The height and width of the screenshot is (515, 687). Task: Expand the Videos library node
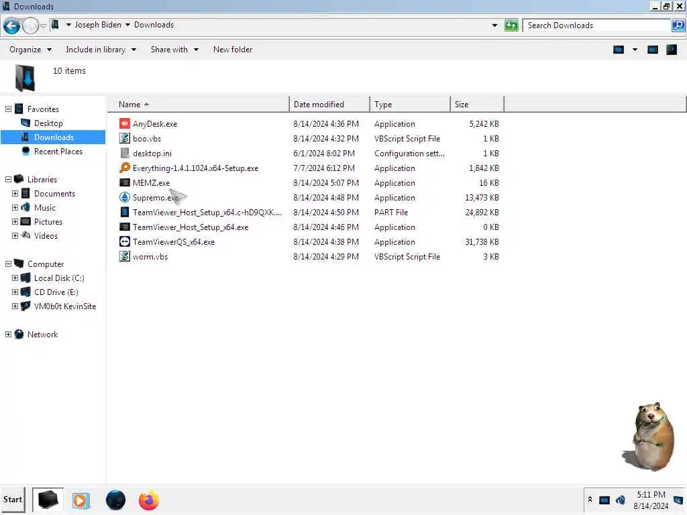pos(15,235)
